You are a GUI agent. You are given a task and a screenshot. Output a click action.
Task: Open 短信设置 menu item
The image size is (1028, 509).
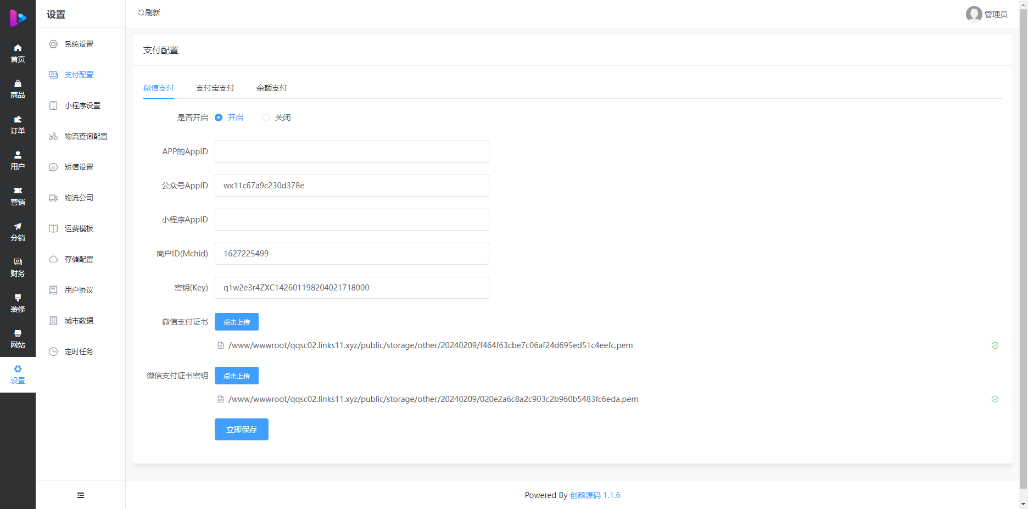point(80,167)
